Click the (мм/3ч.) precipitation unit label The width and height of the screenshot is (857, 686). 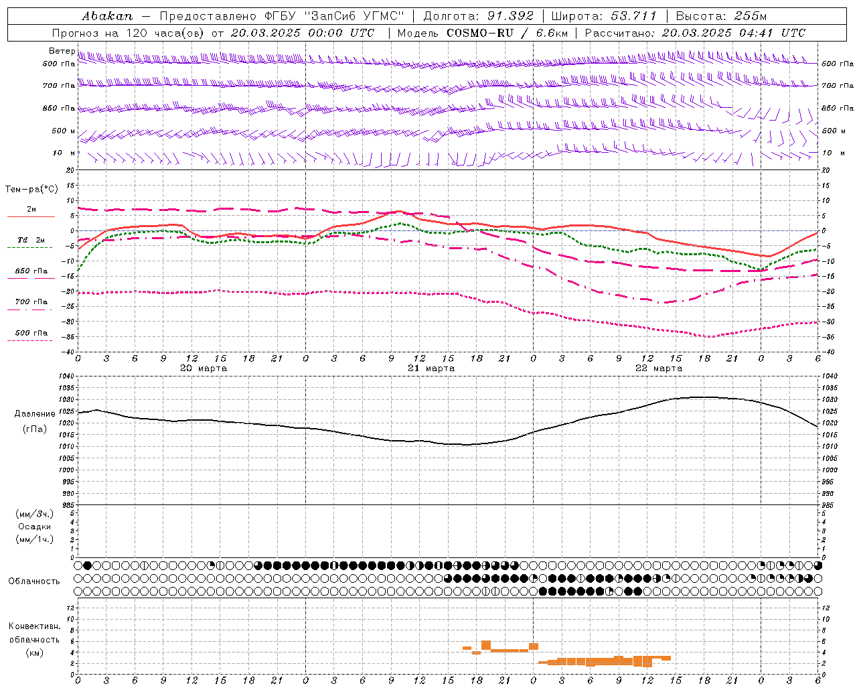(x=35, y=514)
